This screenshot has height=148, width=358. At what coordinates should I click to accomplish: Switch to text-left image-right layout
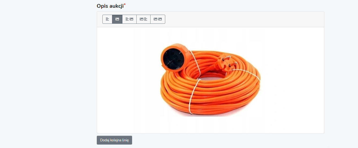point(129,19)
